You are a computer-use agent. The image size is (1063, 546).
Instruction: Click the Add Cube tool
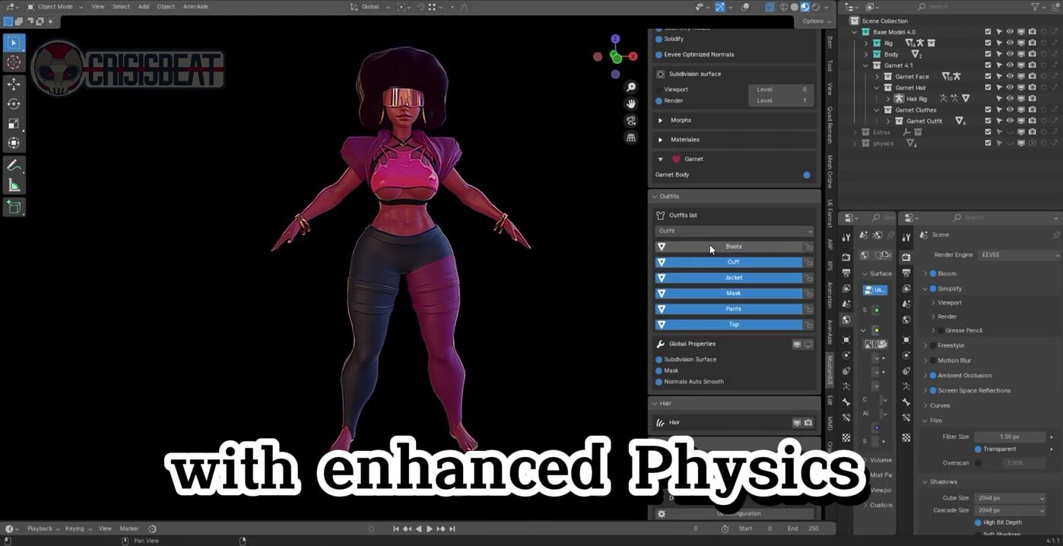[14, 206]
